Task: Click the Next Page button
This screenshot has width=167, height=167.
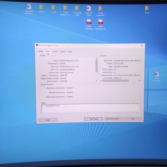Action: 93,119
